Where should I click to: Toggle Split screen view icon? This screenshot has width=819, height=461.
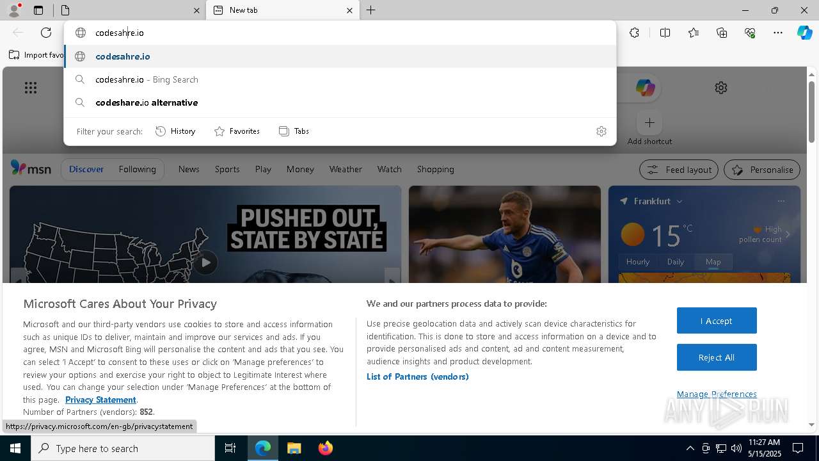click(665, 33)
